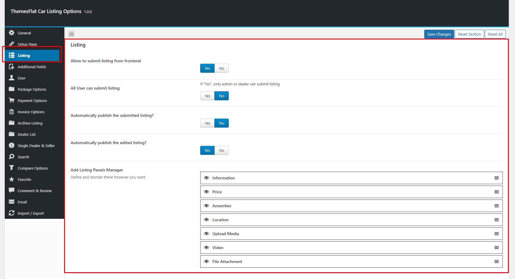Image resolution: width=515 pixels, height=279 pixels.
Task: Click the Additional Fields icon
Action: 12,66
